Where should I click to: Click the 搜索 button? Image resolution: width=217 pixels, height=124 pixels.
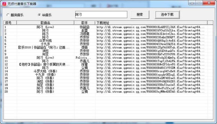[x=140, y=15]
